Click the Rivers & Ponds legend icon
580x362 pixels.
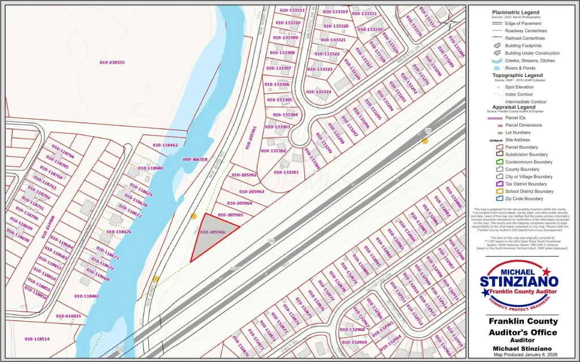click(x=497, y=68)
